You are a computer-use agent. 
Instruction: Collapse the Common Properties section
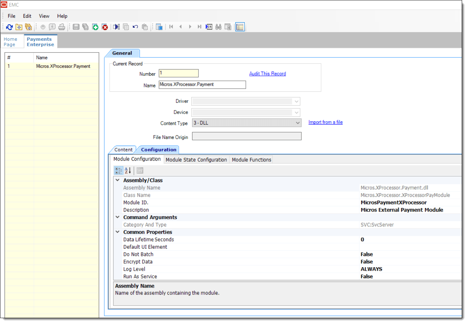[x=117, y=232]
